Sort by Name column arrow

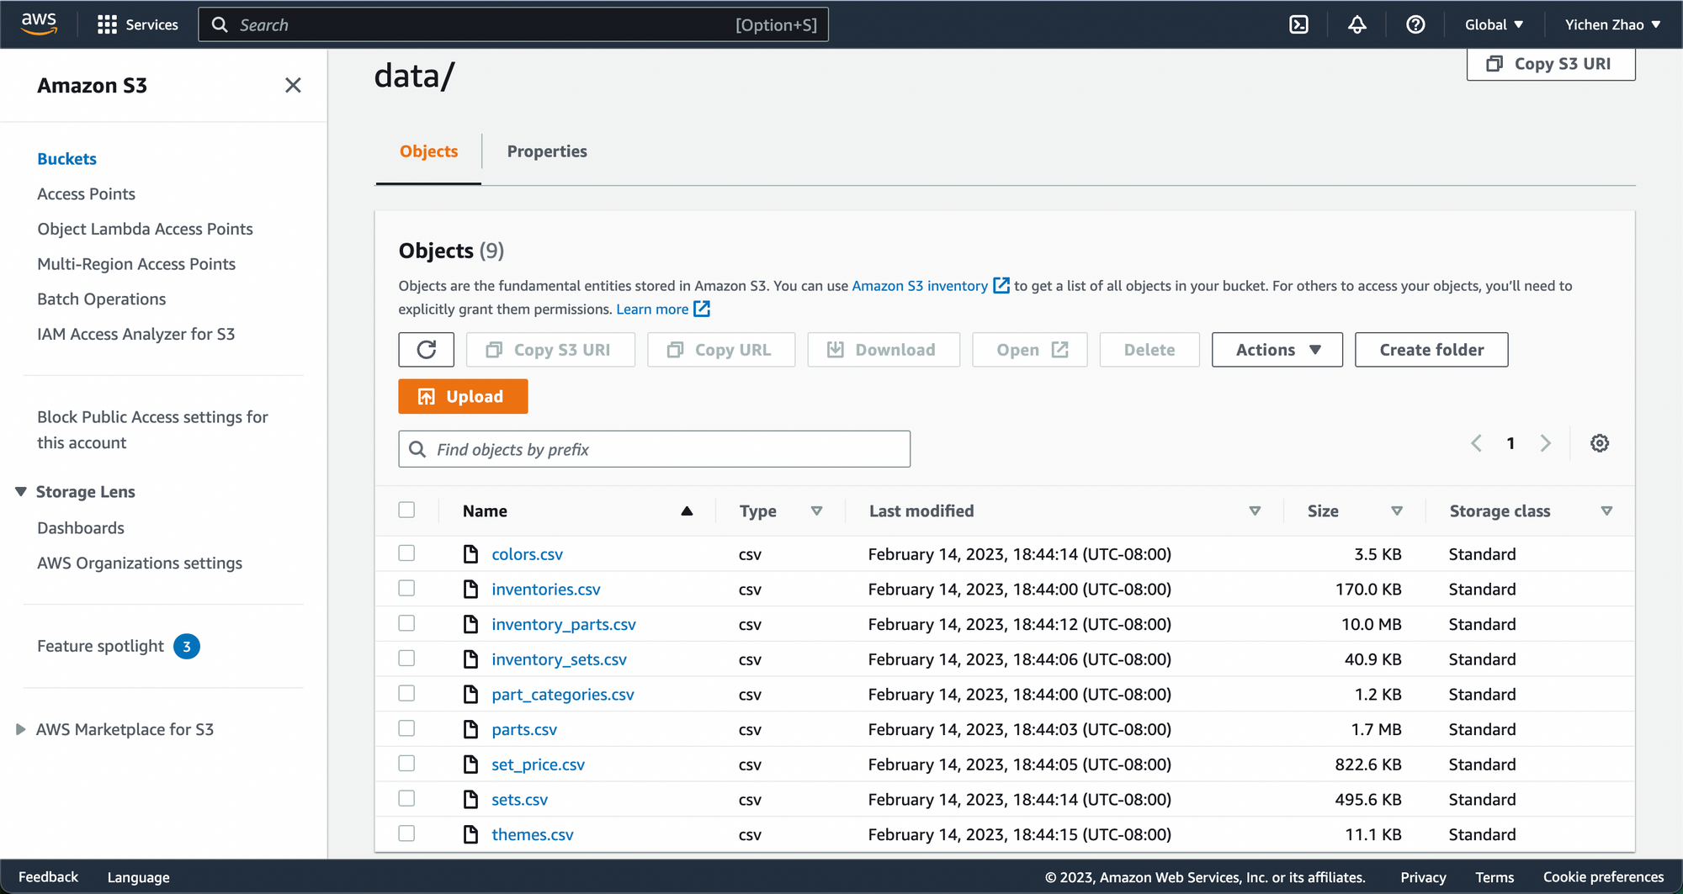coord(687,510)
